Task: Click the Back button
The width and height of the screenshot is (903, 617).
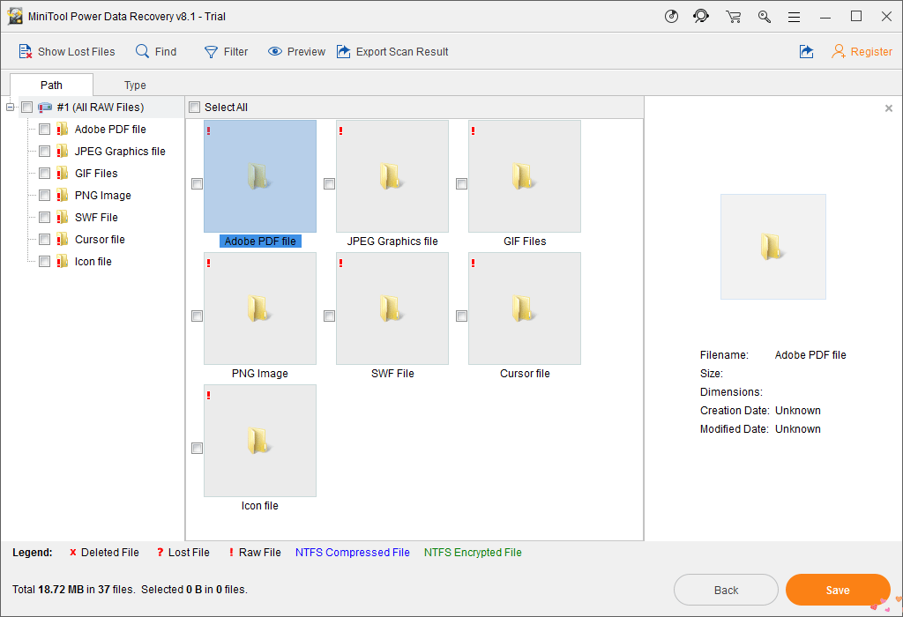Action: pyautogui.click(x=727, y=590)
